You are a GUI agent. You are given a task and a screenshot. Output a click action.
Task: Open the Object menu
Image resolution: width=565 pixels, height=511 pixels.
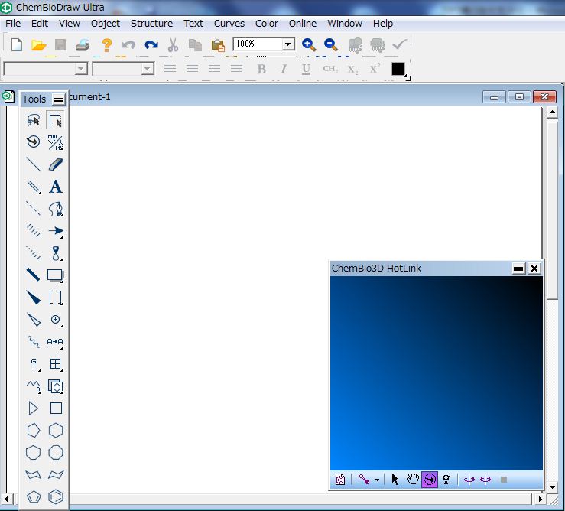106,24
